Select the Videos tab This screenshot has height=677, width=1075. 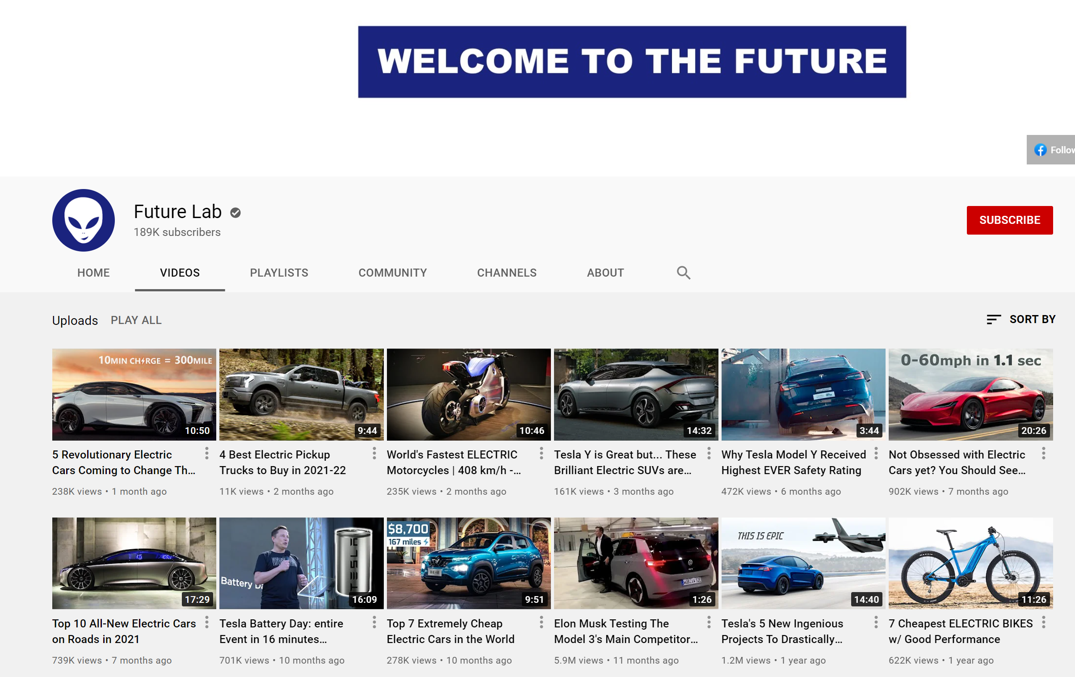(x=180, y=273)
